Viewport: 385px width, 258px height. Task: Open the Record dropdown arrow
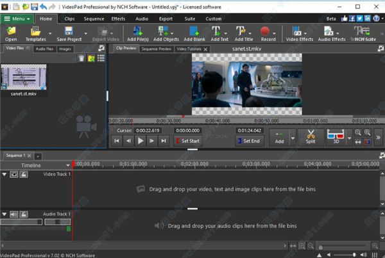click(274, 33)
